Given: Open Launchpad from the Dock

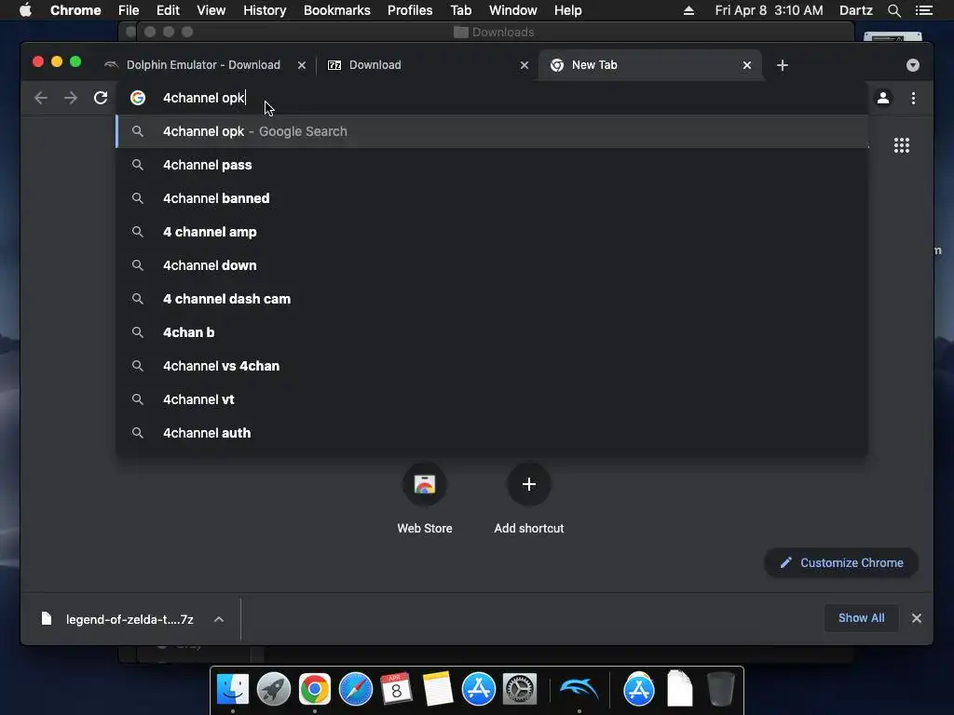Looking at the screenshot, I should point(274,690).
